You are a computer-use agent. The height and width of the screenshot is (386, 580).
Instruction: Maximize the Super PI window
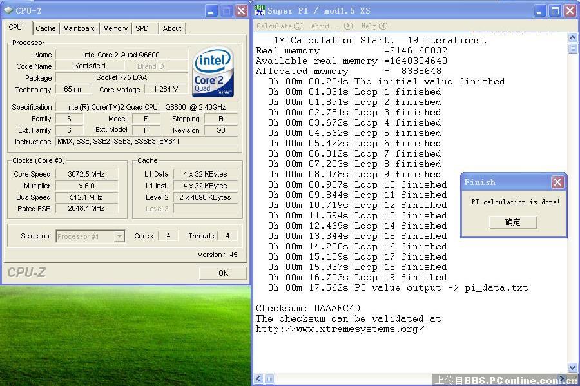point(556,11)
